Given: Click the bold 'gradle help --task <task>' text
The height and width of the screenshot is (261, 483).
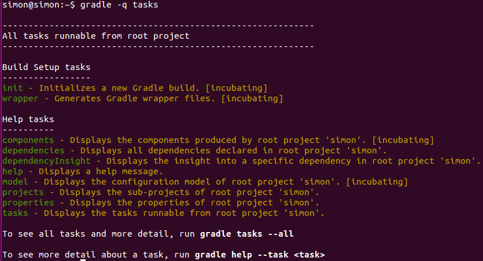Looking at the screenshot, I should tap(260, 255).
